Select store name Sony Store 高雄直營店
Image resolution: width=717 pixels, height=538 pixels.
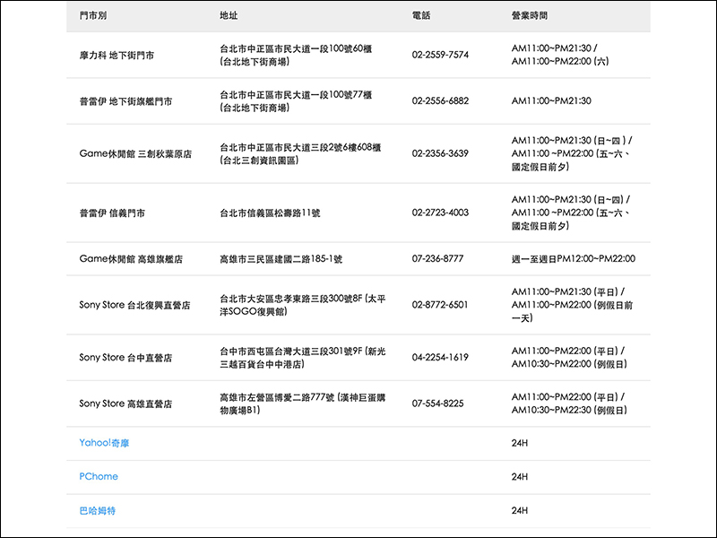(125, 404)
